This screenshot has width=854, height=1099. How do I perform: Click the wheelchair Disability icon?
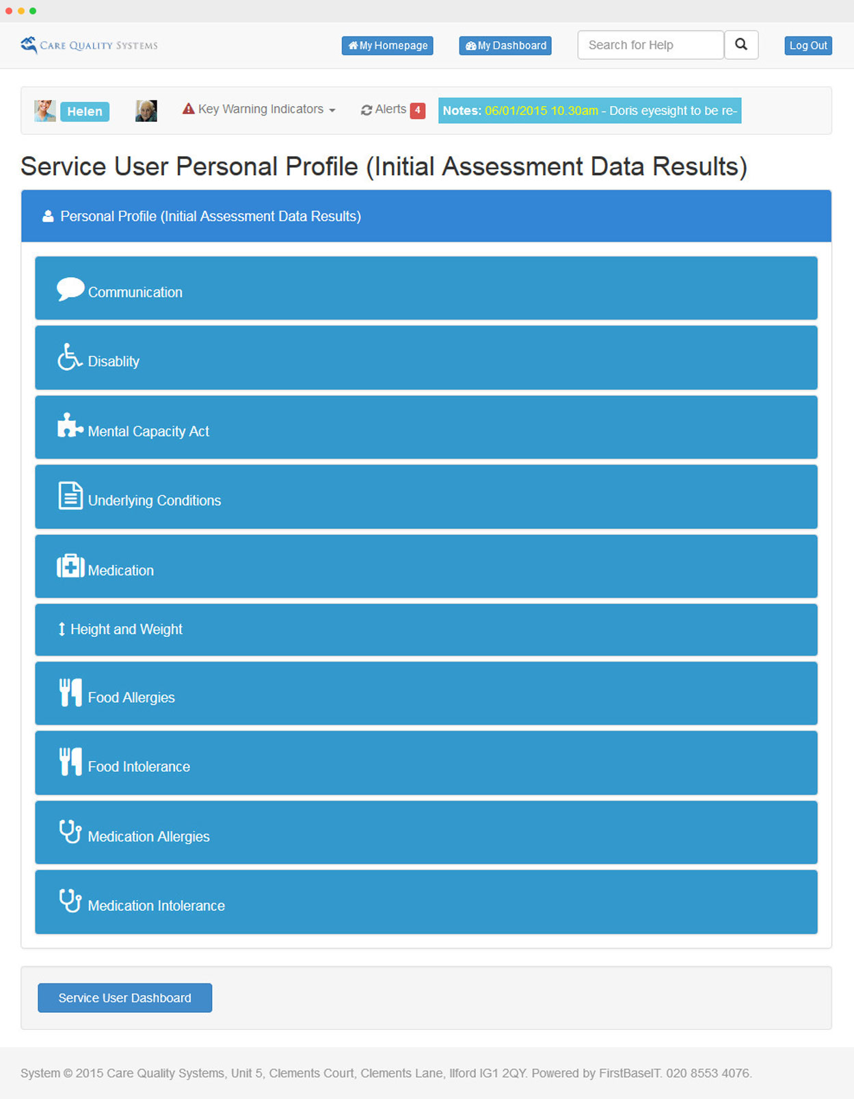(x=70, y=357)
